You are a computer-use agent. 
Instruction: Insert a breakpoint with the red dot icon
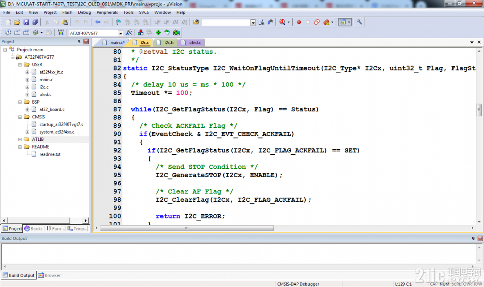(299, 22)
